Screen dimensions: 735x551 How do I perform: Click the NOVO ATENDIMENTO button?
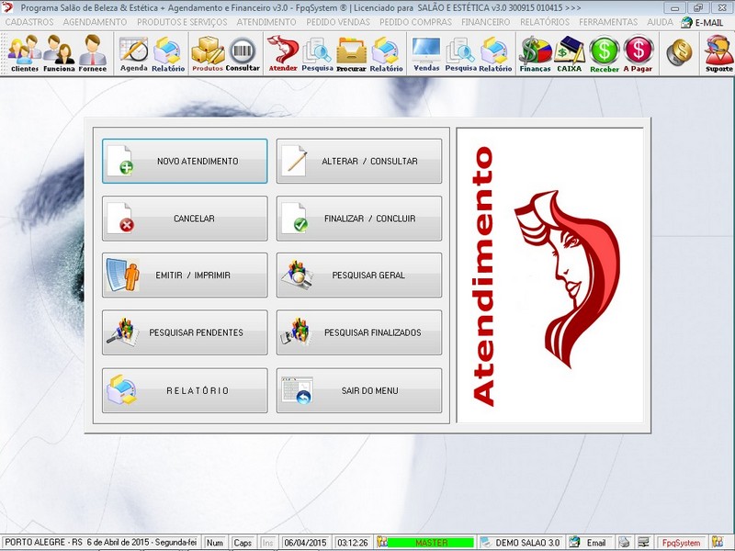(185, 161)
